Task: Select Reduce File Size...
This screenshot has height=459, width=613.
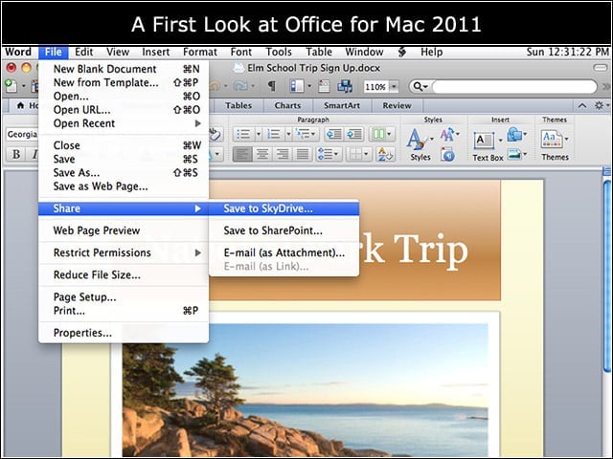Action: [124, 275]
